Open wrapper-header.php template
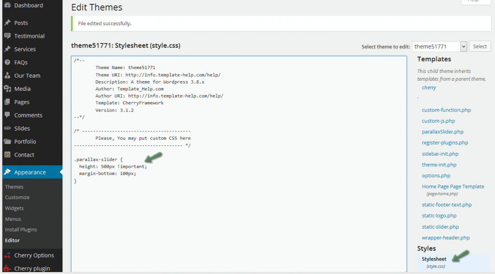This screenshot has height=274, width=495. pos(446,238)
